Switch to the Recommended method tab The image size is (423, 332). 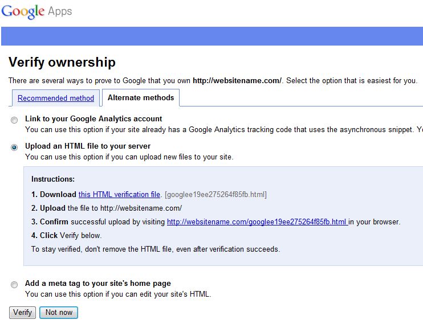click(56, 98)
